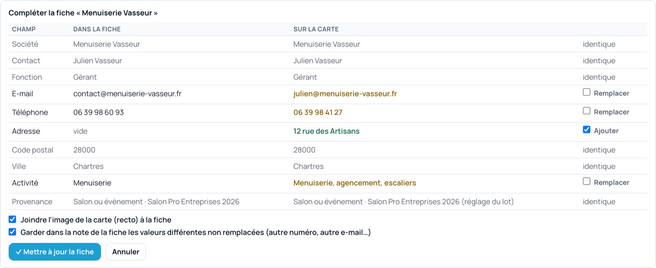Click the Téléphone row label

pos(30,113)
